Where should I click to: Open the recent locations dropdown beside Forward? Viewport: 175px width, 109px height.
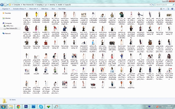pos(8,5)
